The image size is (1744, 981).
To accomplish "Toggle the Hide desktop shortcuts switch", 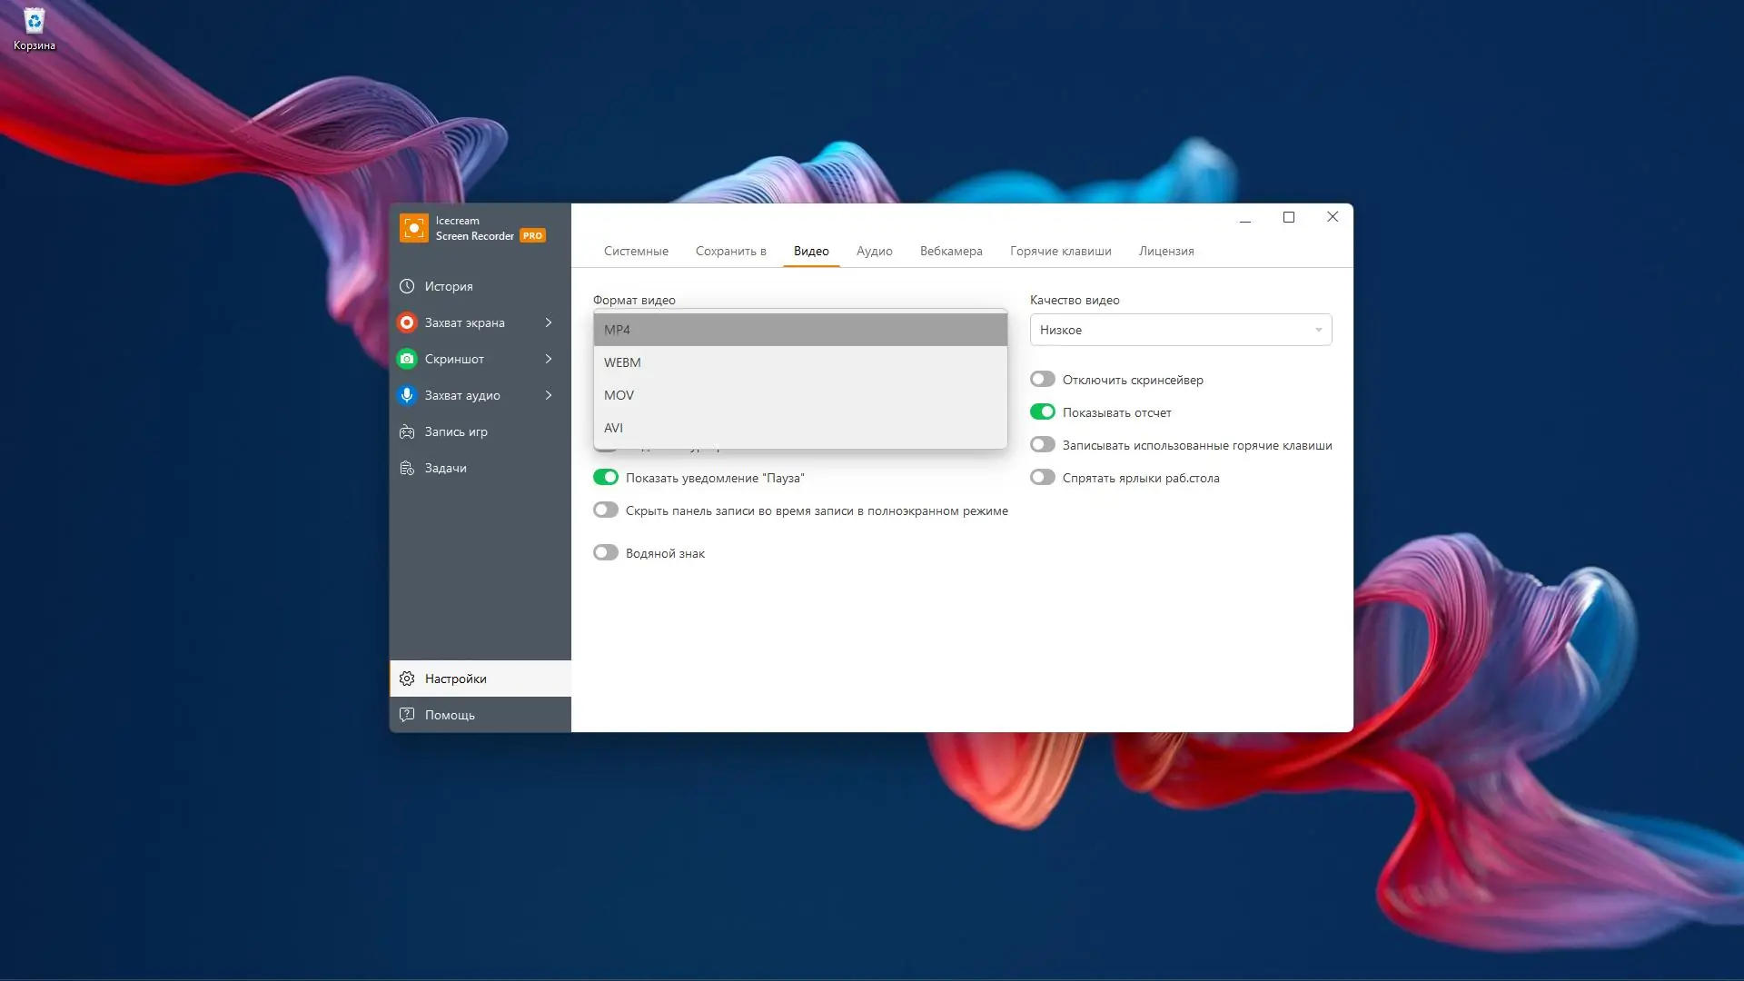I will pyautogui.click(x=1042, y=478).
